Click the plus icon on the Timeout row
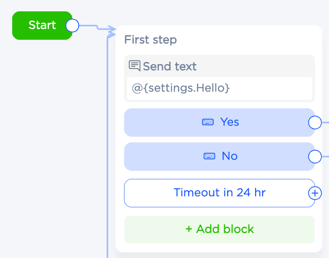329x258 pixels. (315, 193)
